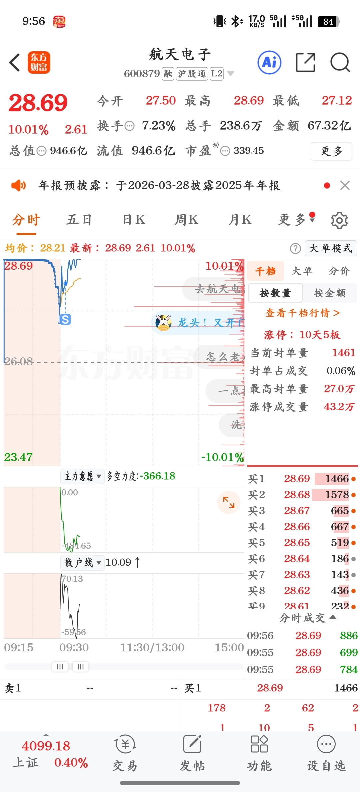Open 散户线 indicator dropdown
360x792 pixels.
(82, 563)
